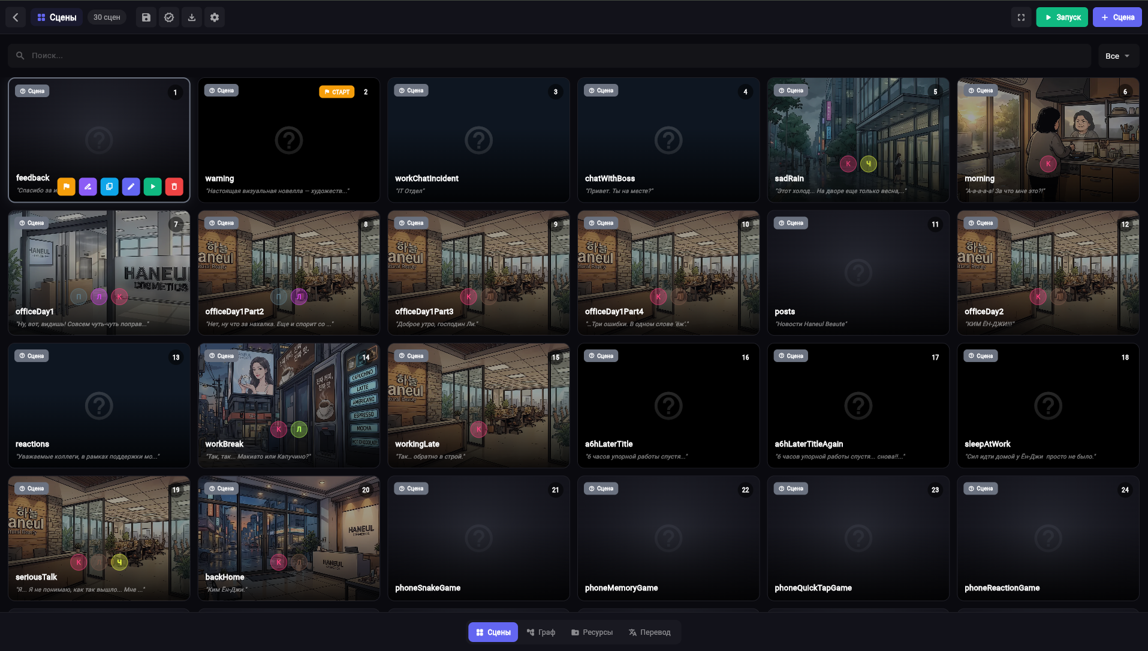Image resolution: width=1148 pixels, height=651 pixels.
Task: Open the phoneReactionGame scene card
Action: [1048, 538]
